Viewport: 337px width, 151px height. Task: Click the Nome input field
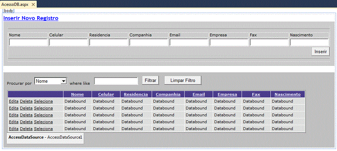28,42
